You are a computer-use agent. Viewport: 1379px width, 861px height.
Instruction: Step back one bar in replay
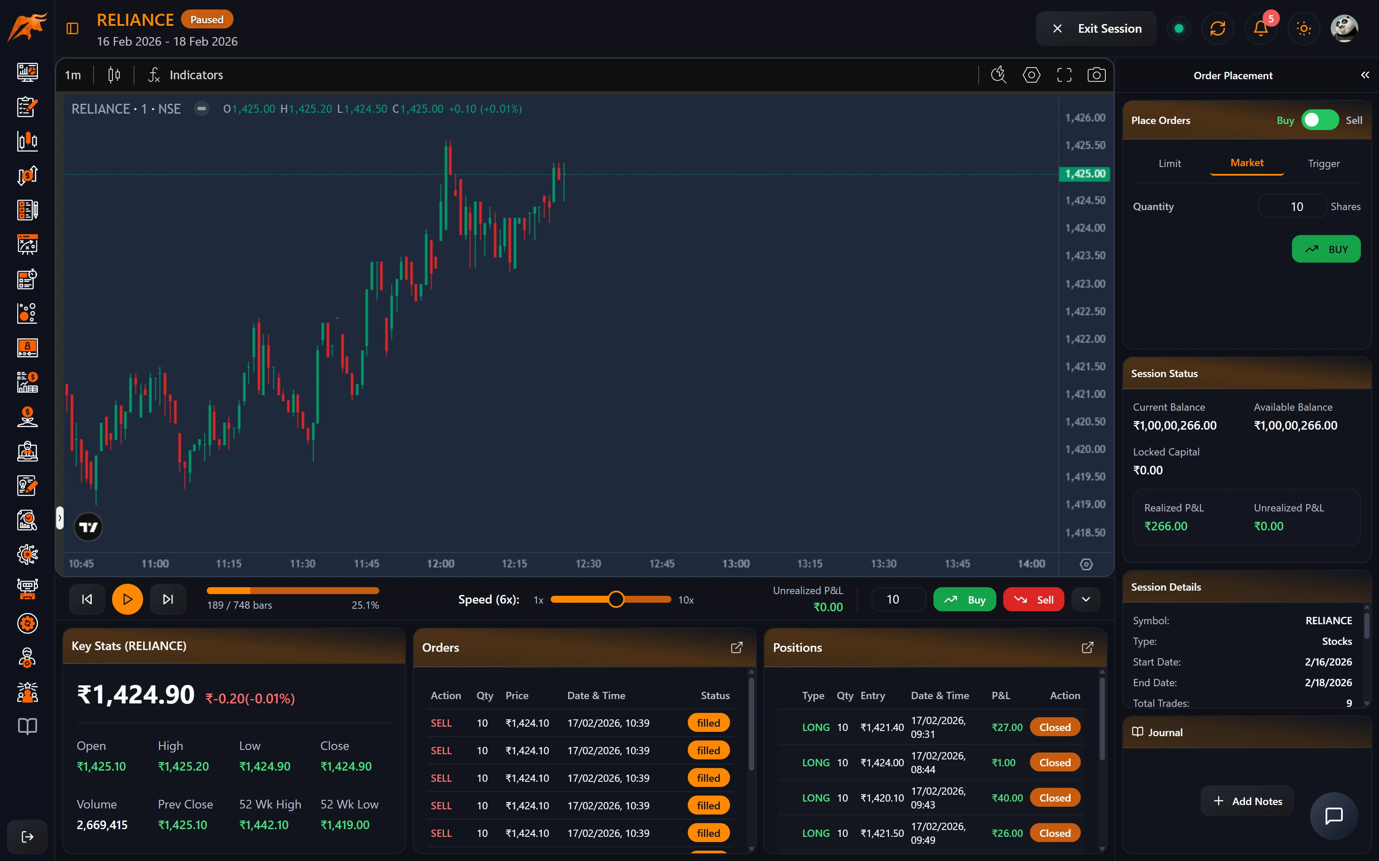[x=87, y=599]
